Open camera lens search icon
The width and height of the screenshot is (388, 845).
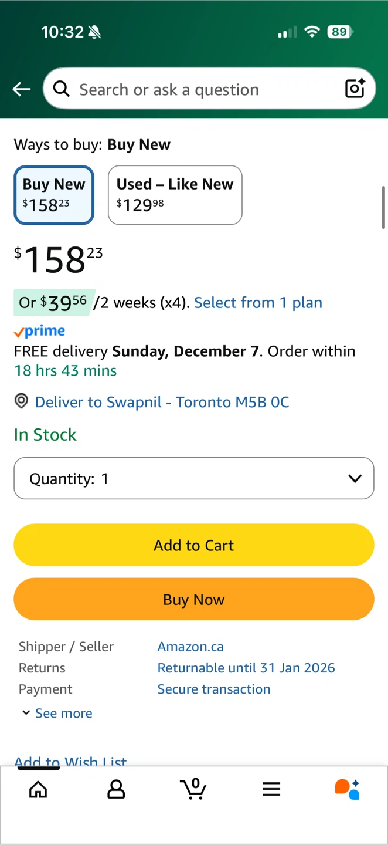pyautogui.click(x=355, y=89)
